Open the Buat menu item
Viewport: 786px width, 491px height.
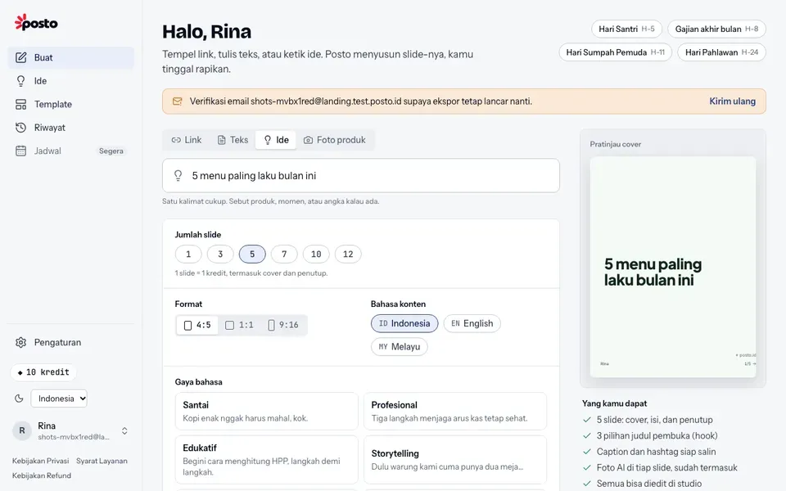click(70, 57)
